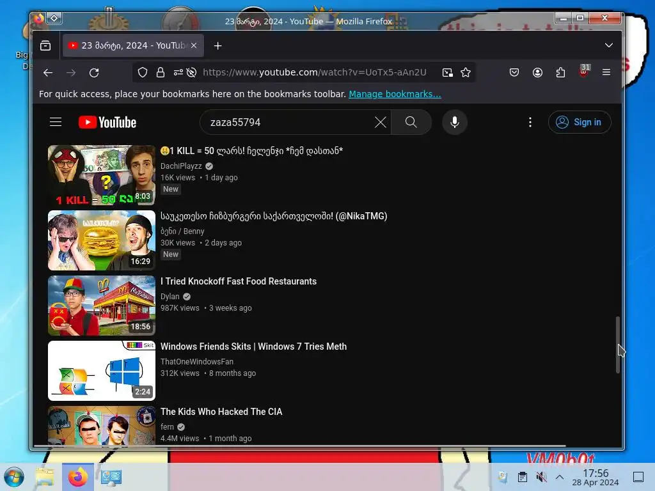Open the system settings taskbar app
Image resolution: width=655 pixels, height=491 pixels.
click(111, 477)
